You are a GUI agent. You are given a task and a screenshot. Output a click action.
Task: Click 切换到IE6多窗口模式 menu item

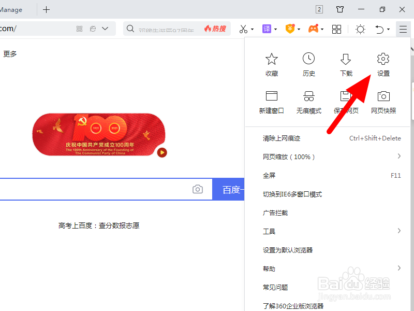(293, 194)
